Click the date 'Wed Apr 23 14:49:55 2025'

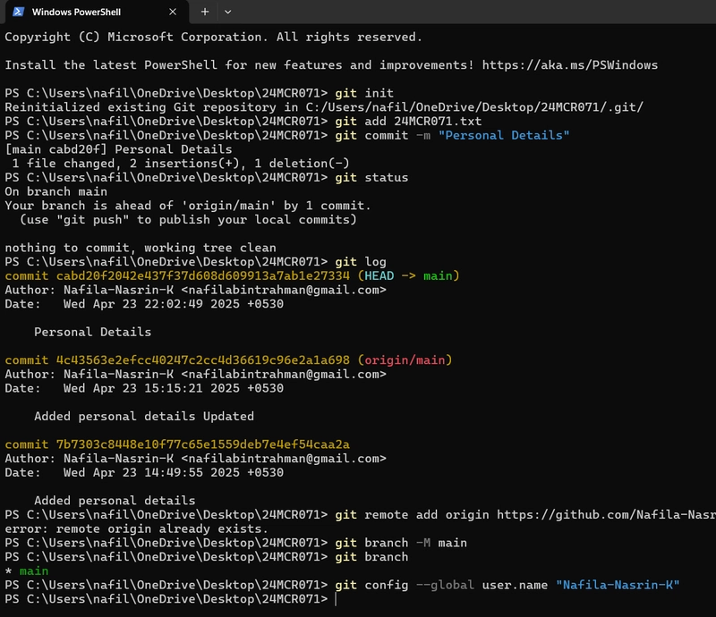(151, 473)
